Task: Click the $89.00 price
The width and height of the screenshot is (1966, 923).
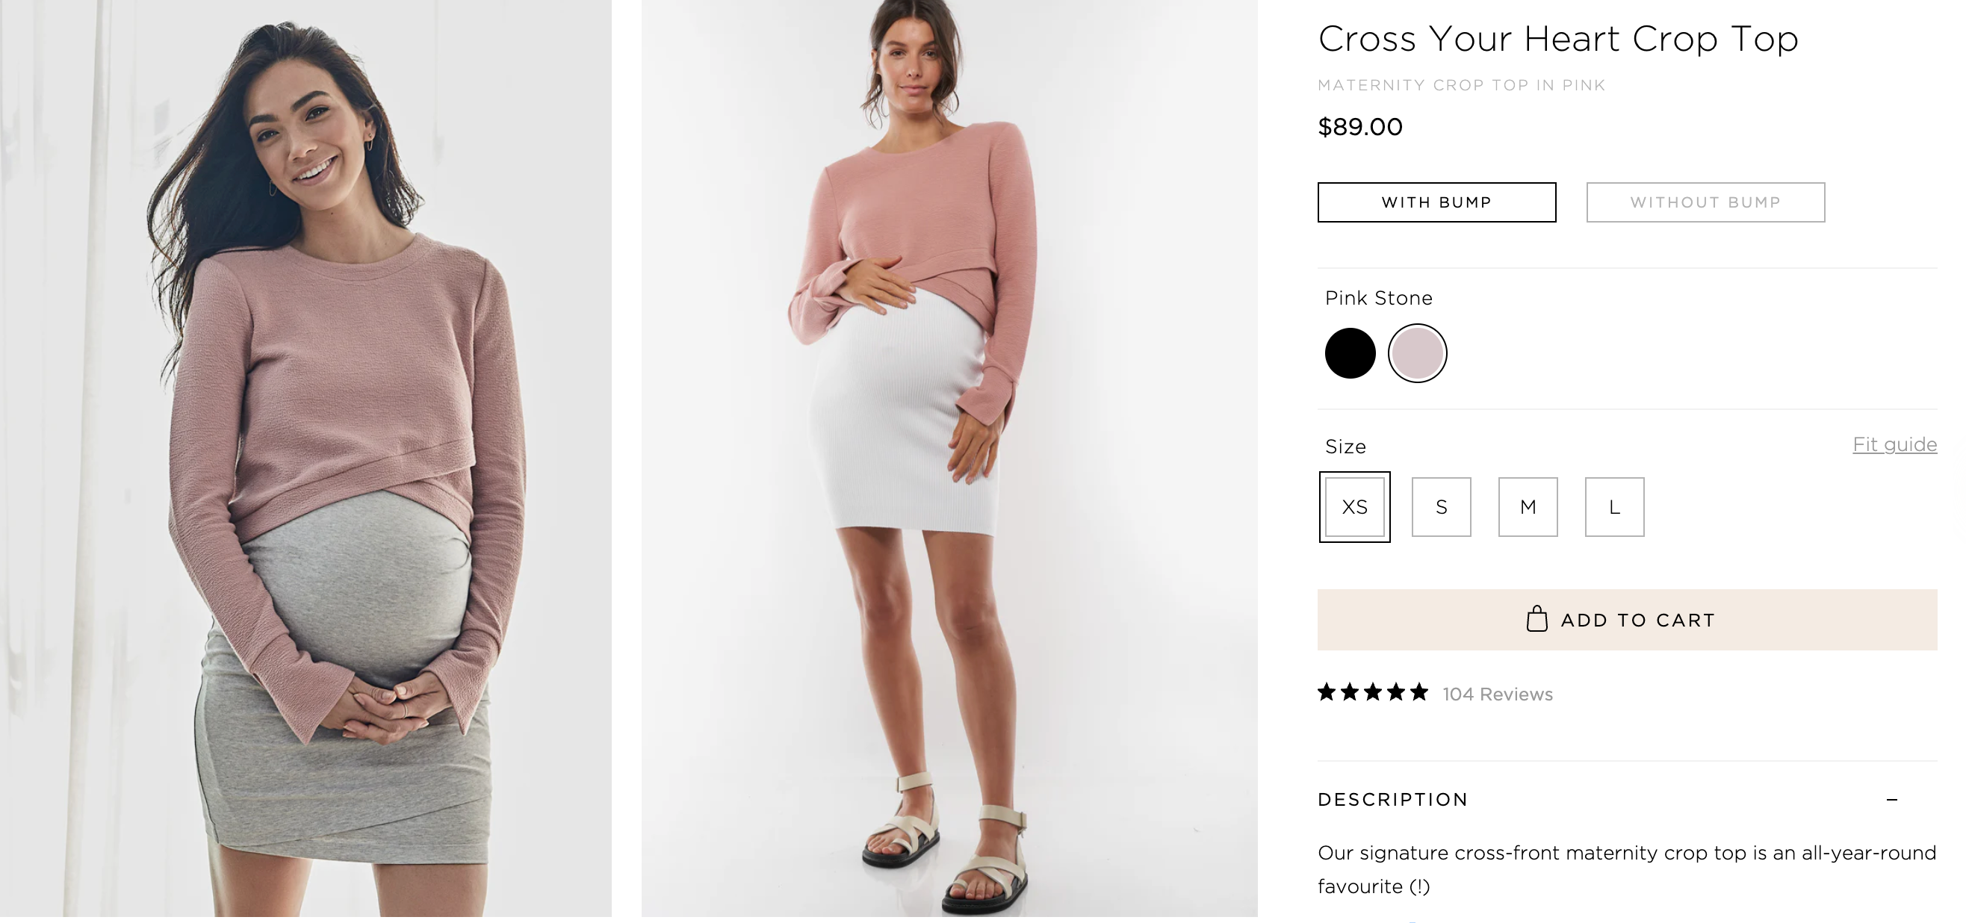Action: (x=1360, y=127)
